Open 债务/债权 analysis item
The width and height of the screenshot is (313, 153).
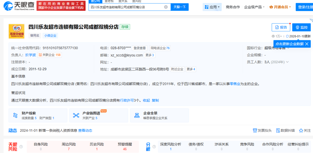(196, 147)
